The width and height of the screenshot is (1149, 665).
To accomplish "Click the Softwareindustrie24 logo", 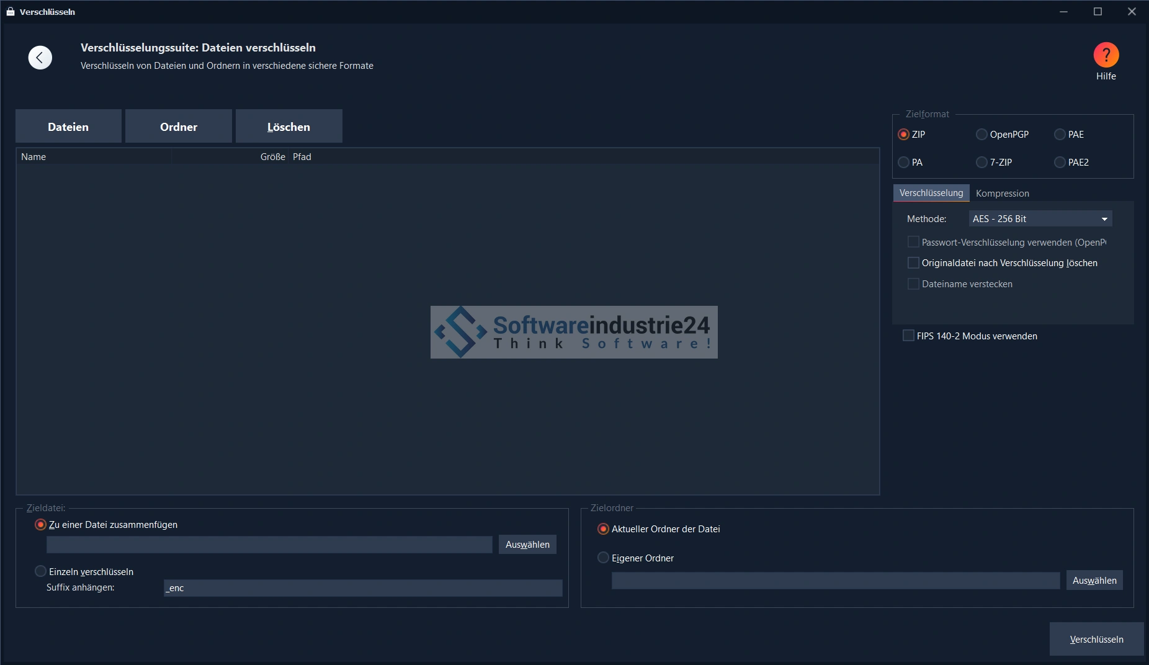I will [x=574, y=332].
